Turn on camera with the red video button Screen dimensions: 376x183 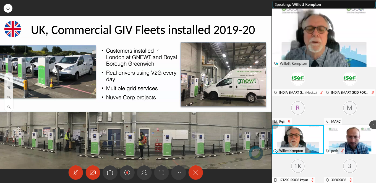tap(93, 173)
